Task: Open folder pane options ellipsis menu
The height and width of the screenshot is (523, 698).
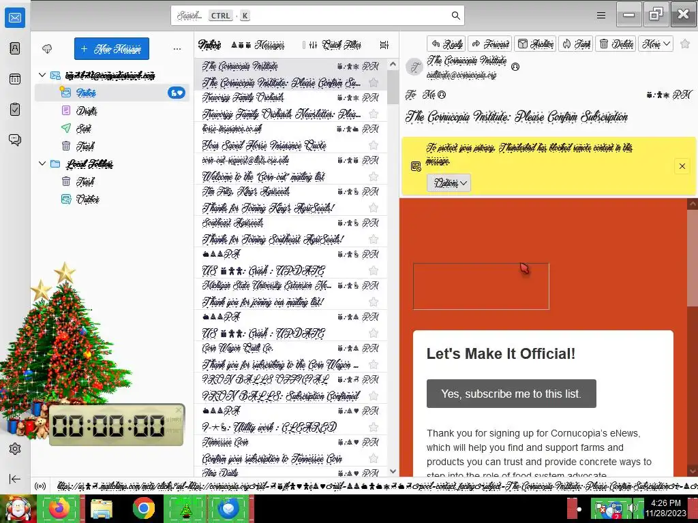Action: click(177, 49)
